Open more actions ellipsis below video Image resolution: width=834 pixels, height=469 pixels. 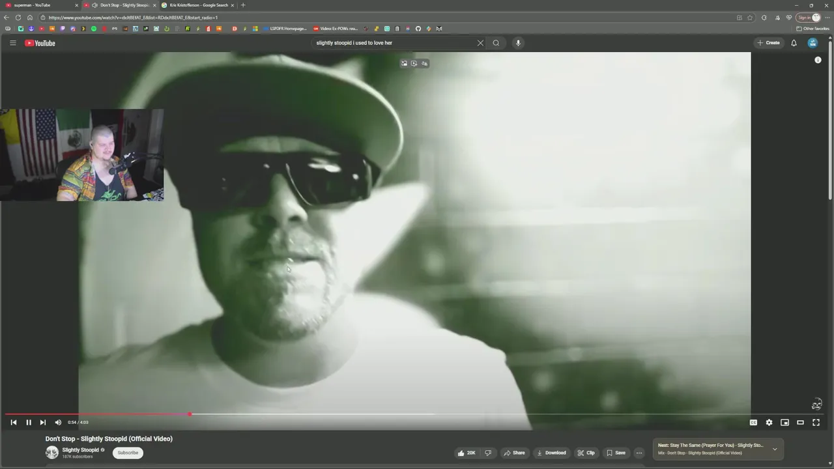coord(639,453)
